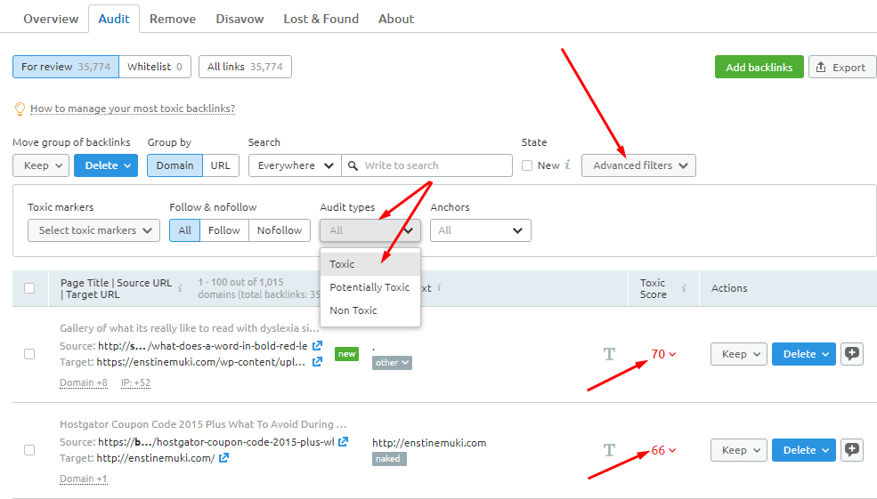Viewport: 877px width, 499px height.
Task: Choose Potentially Toxic from the audit types menu
Action: click(x=369, y=287)
